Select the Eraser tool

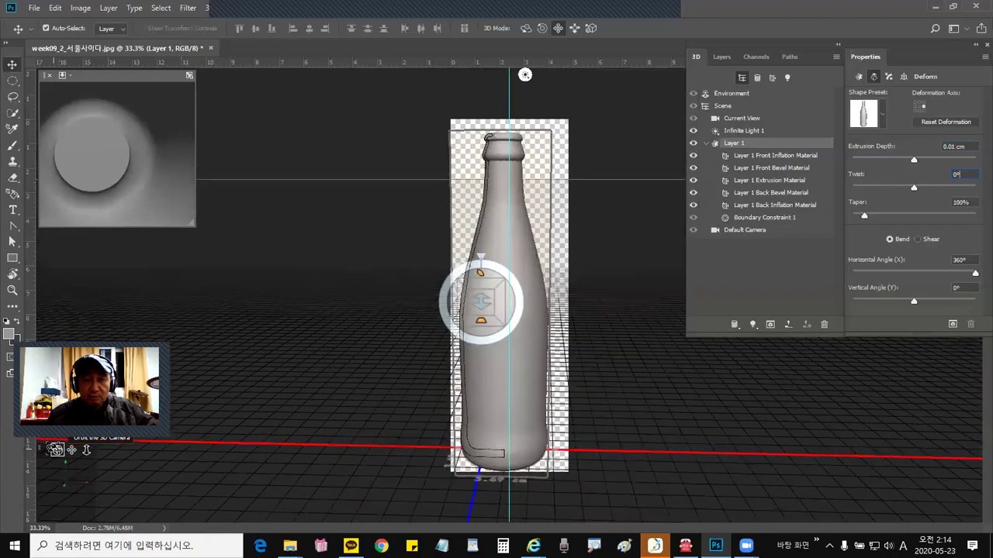coord(12,177)
